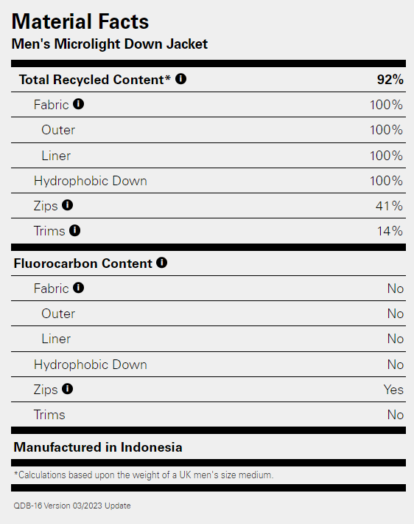The image size is (414, 524).
Task: Select the QDB-16 Version 03/2023 Update text
Action: pyautogui.click(x=72, y=506)
